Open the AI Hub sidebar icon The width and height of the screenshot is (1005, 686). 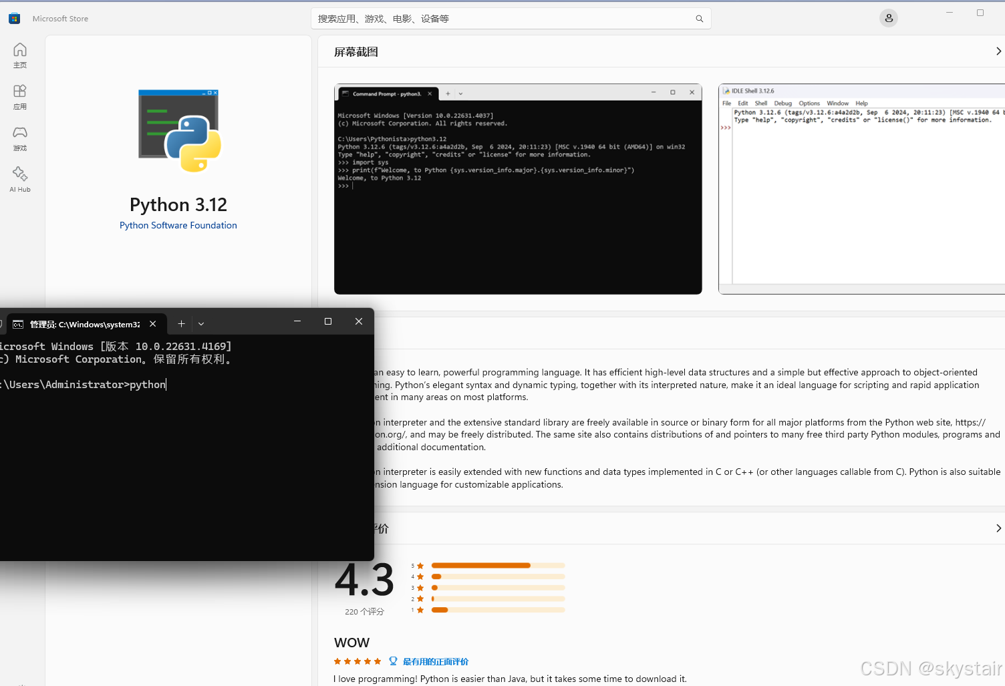tap(19, 178)
